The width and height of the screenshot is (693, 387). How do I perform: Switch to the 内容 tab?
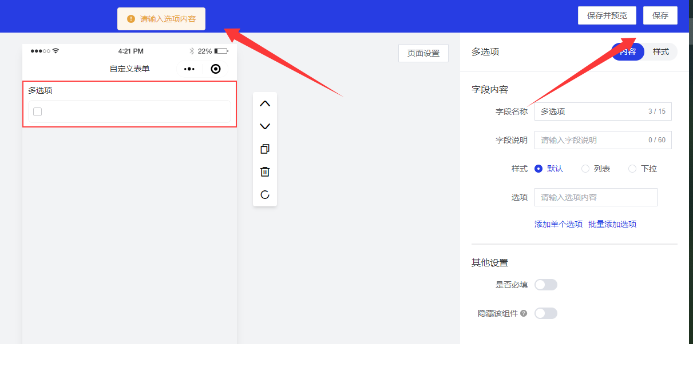pyautogui.click(x=628, y=52)
